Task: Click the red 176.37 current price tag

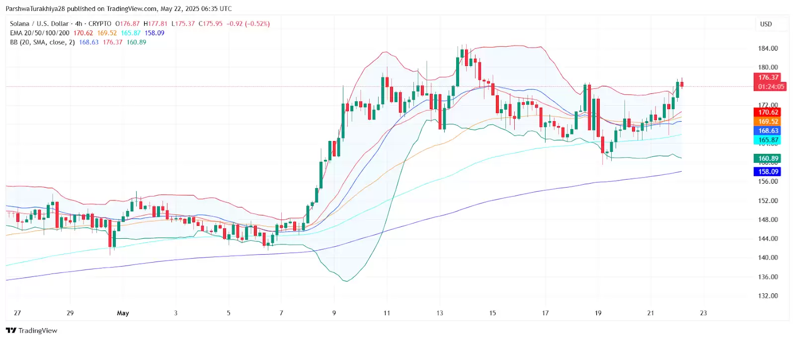Action: tap(768, 77)
